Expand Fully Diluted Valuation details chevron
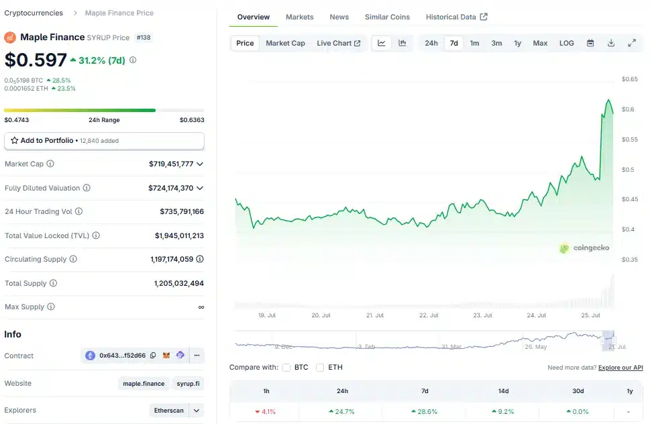Image resolution: width=650 pixels, height=424 pixels. [200, 188]
